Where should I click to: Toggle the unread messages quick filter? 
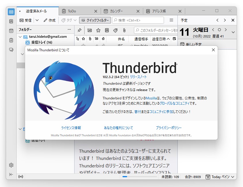(x=89, y=30)
